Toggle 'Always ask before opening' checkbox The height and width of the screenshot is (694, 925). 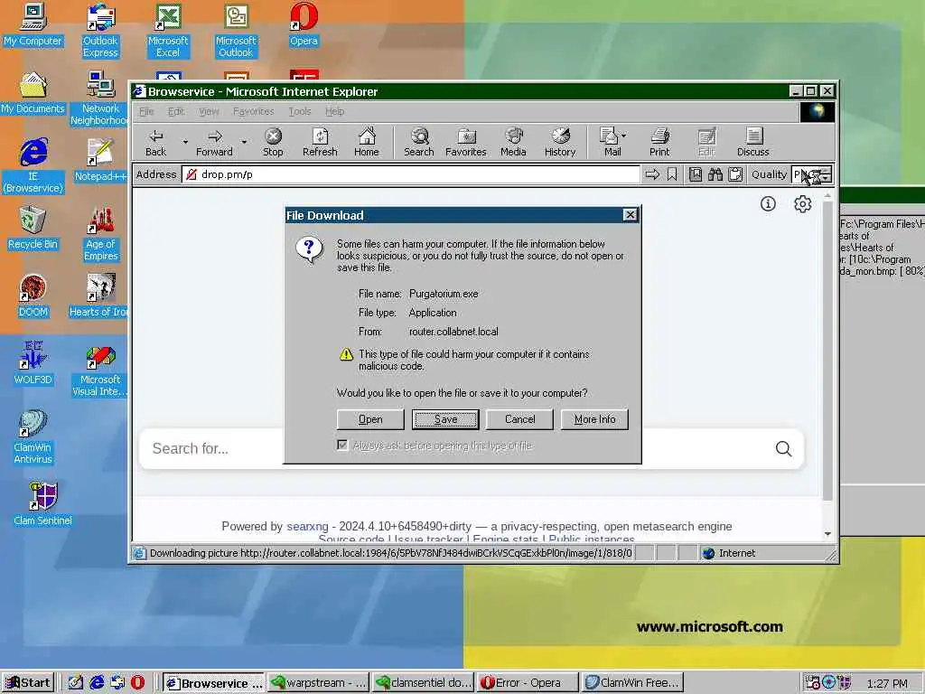[x=342, y=445]
